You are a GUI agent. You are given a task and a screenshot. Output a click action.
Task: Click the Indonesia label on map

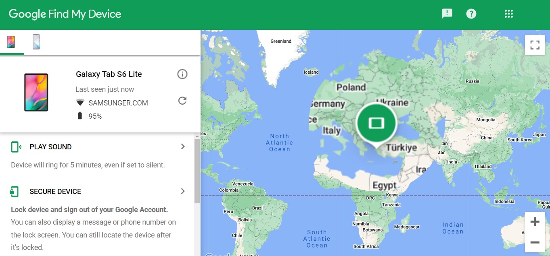pos(504,202)
